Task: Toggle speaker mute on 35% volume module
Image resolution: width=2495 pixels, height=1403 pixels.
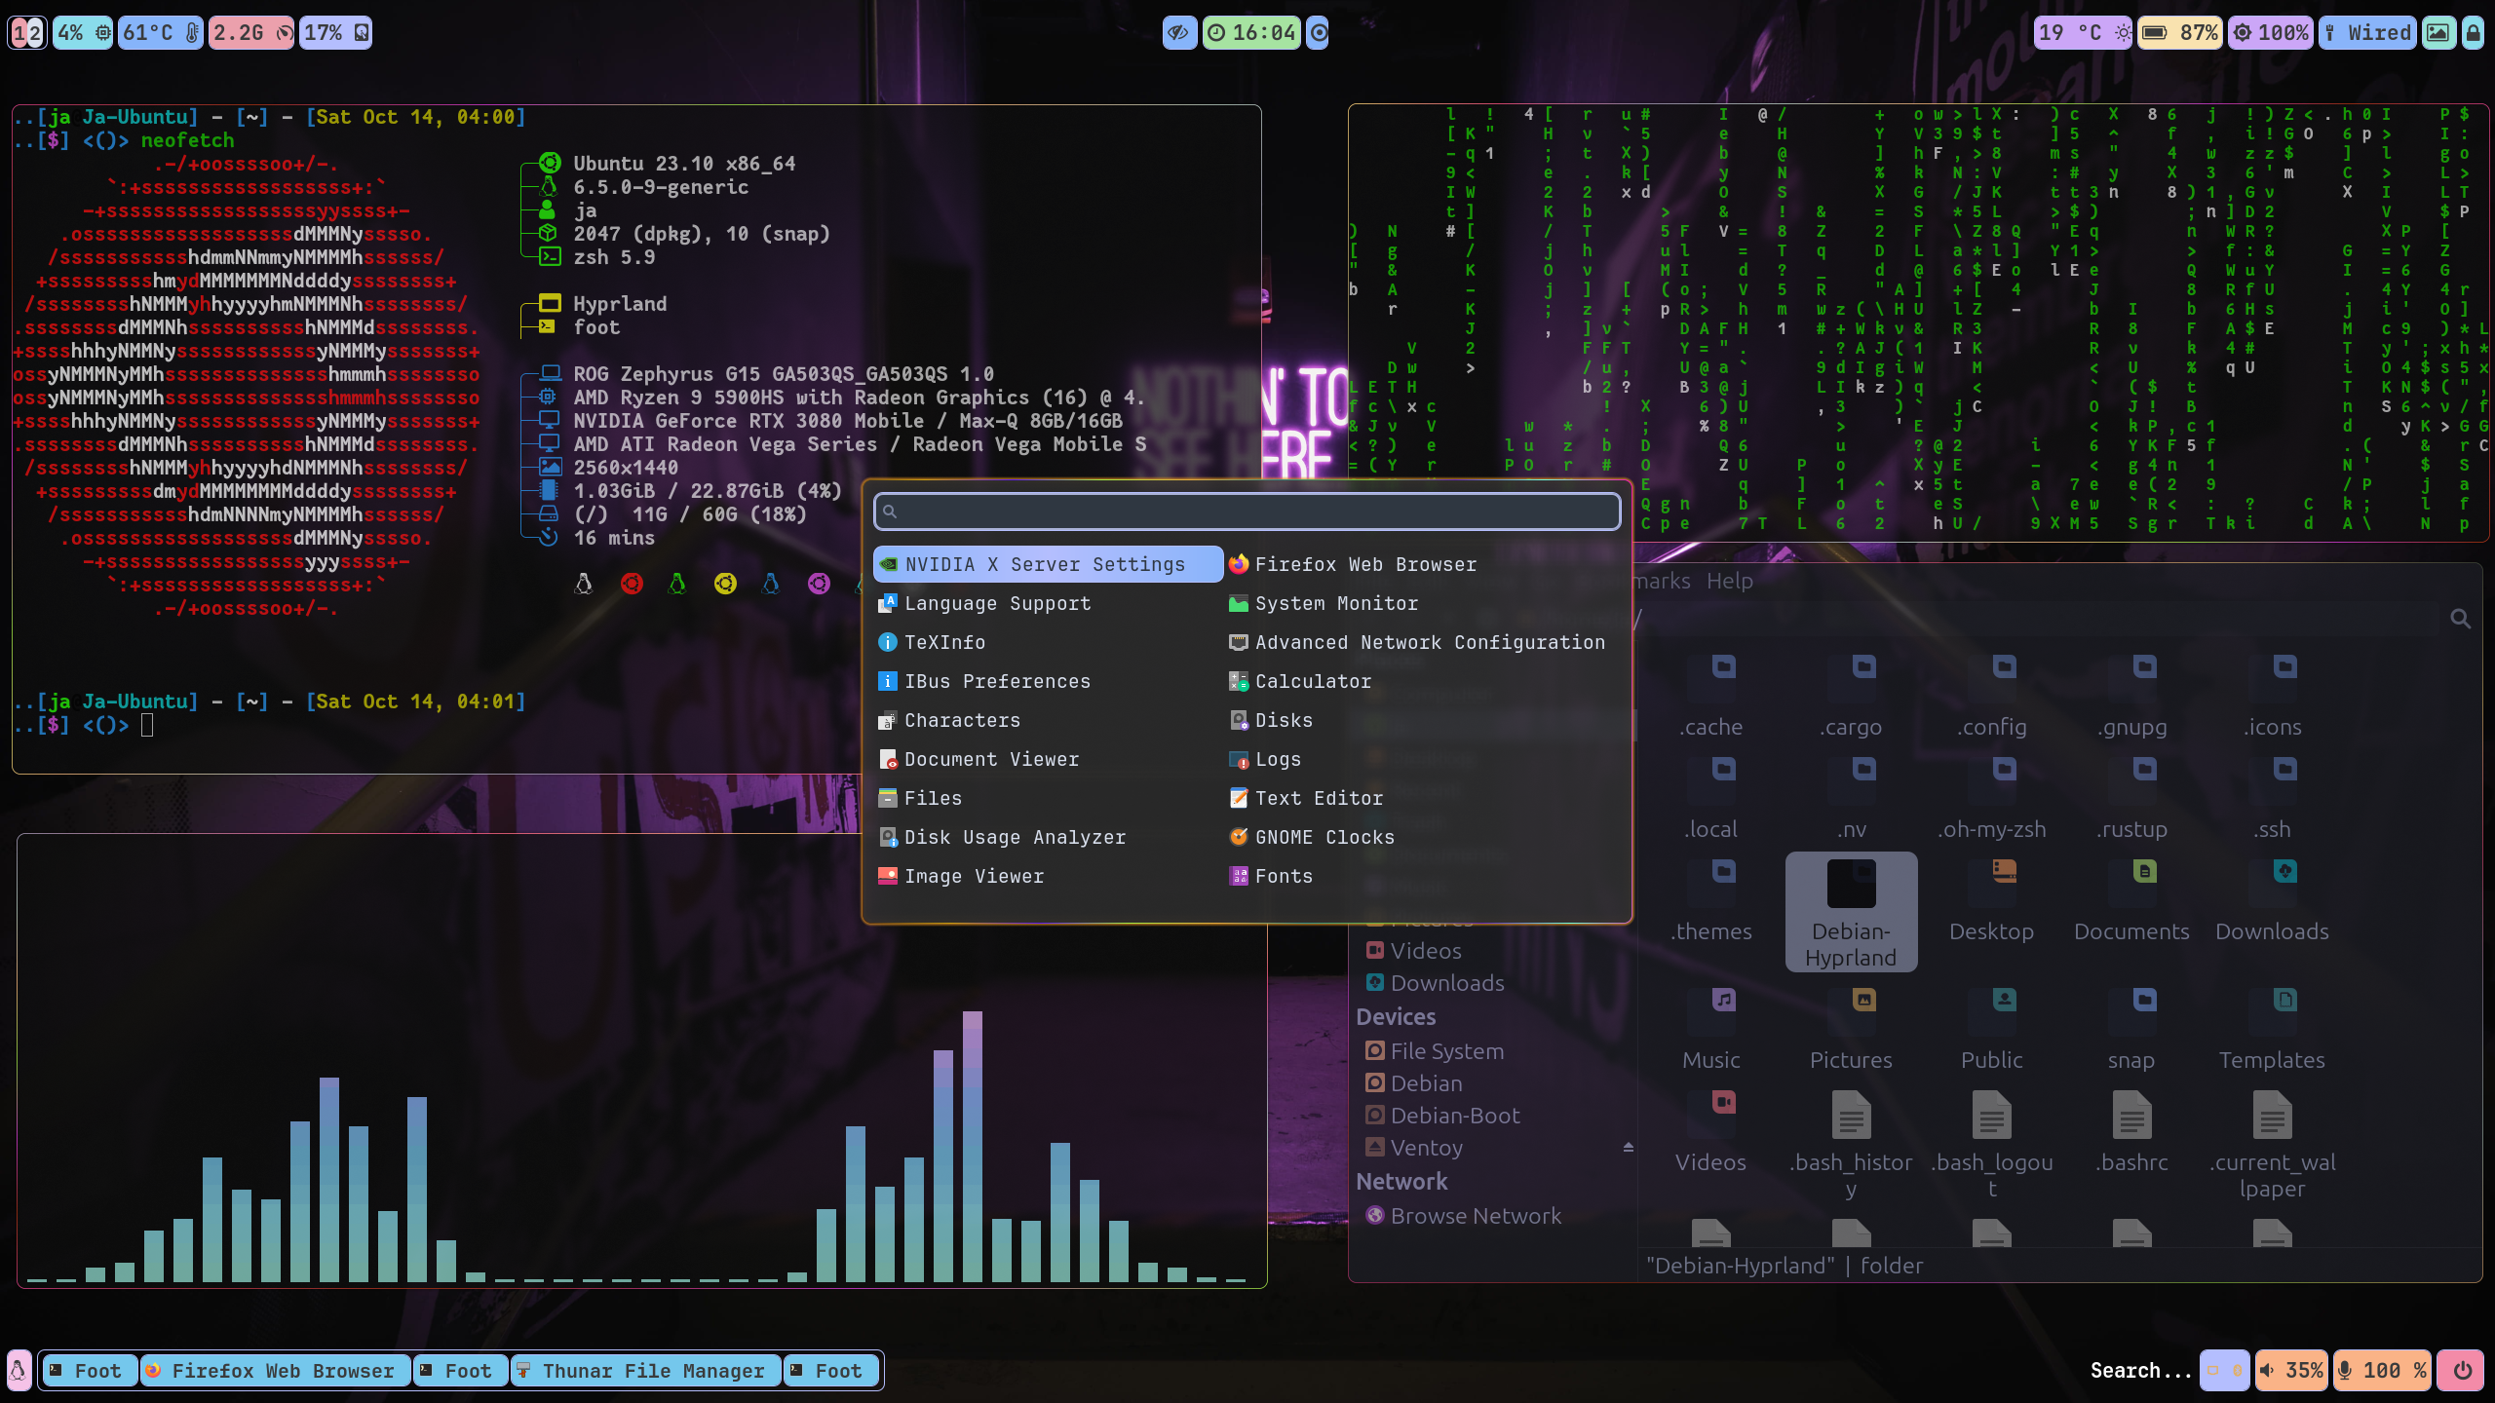Action: (2290, 1371)
